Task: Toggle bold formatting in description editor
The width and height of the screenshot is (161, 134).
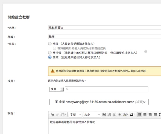Action: [x=104, y=115]
